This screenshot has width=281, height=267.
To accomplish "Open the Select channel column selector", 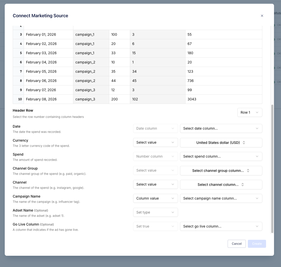I will tap(221, 184).
